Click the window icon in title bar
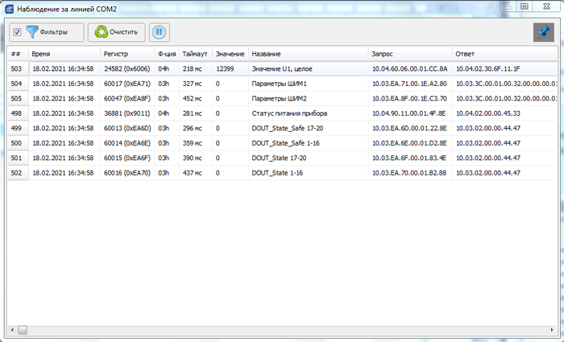 [8, 6]
